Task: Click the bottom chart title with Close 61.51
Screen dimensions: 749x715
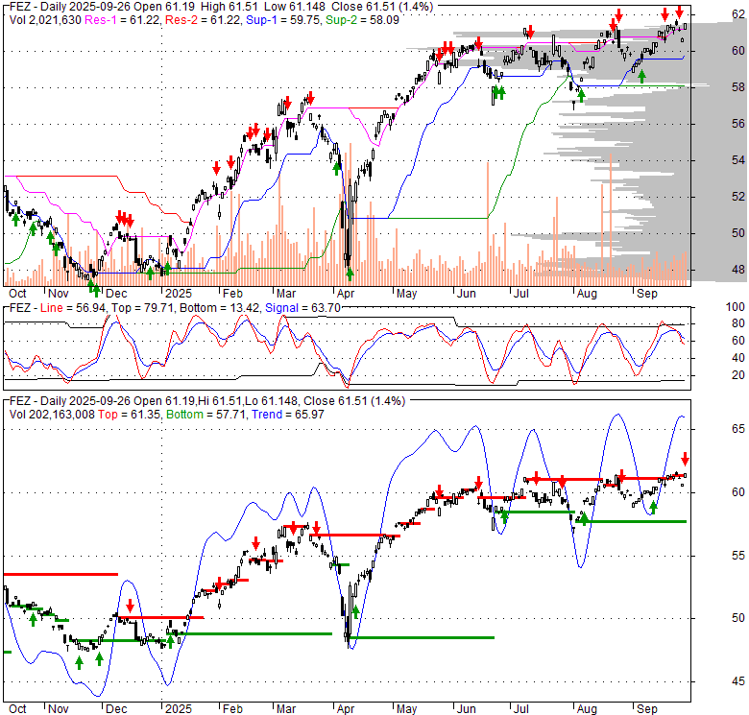Action: pyautogui.click(x=207, y=401)
